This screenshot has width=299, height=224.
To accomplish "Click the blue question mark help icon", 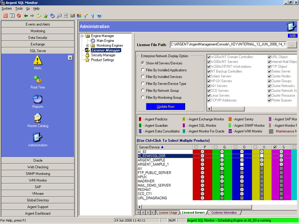I will (99, 16).
